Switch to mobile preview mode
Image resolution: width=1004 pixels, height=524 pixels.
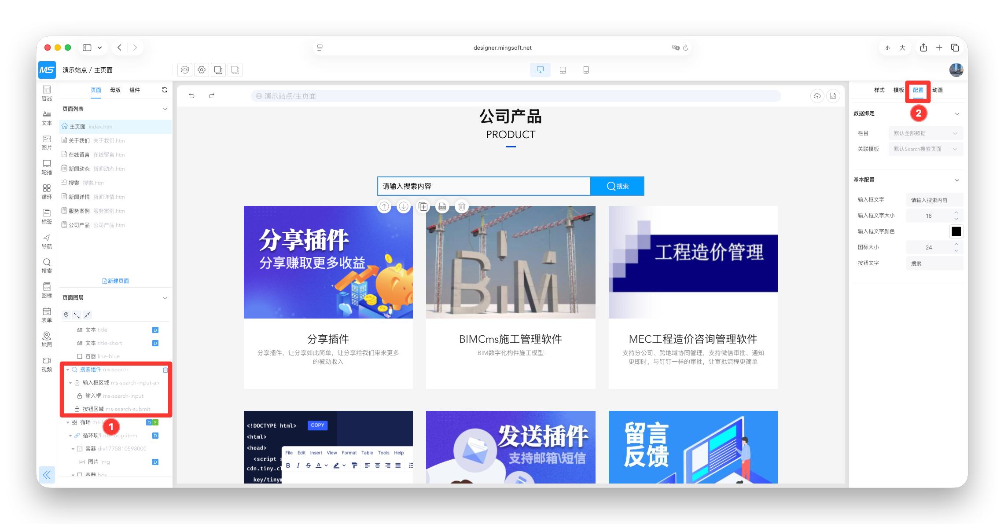tap(586, 70)
